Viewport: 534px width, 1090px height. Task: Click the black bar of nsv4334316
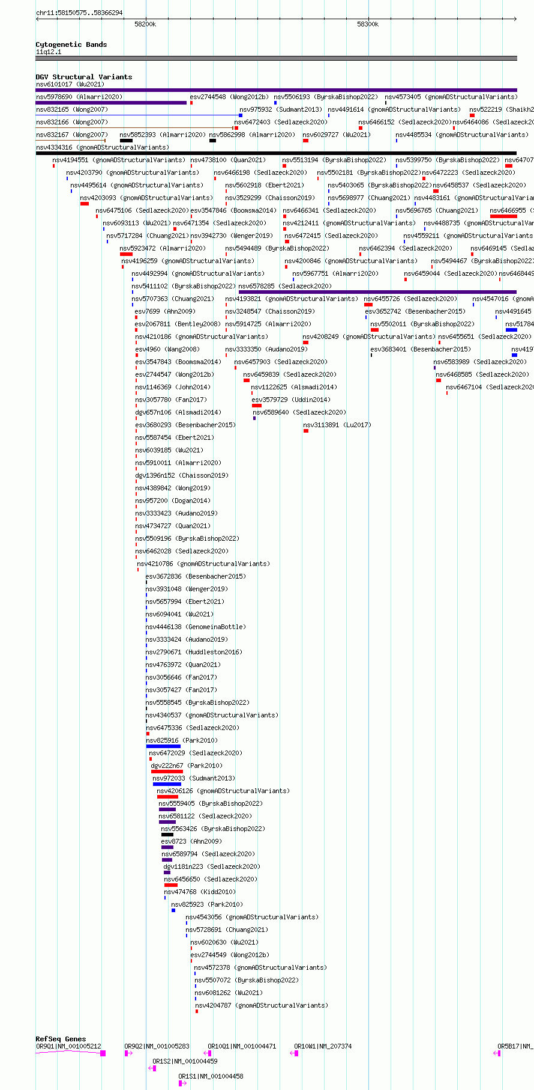[x=276, y=153]
